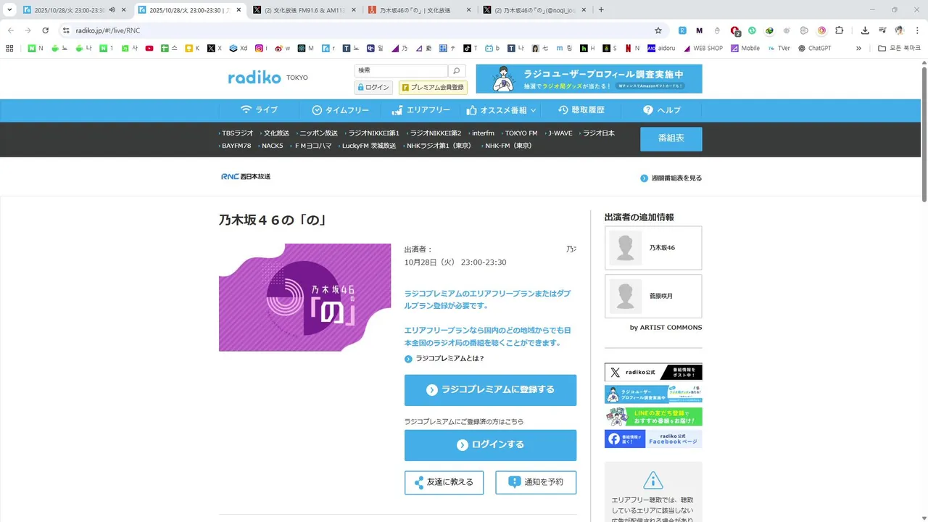Select TBSラジオ station
Image resolution: width=928 pixels, height=522 pixels.
click(x=237, y=133)
